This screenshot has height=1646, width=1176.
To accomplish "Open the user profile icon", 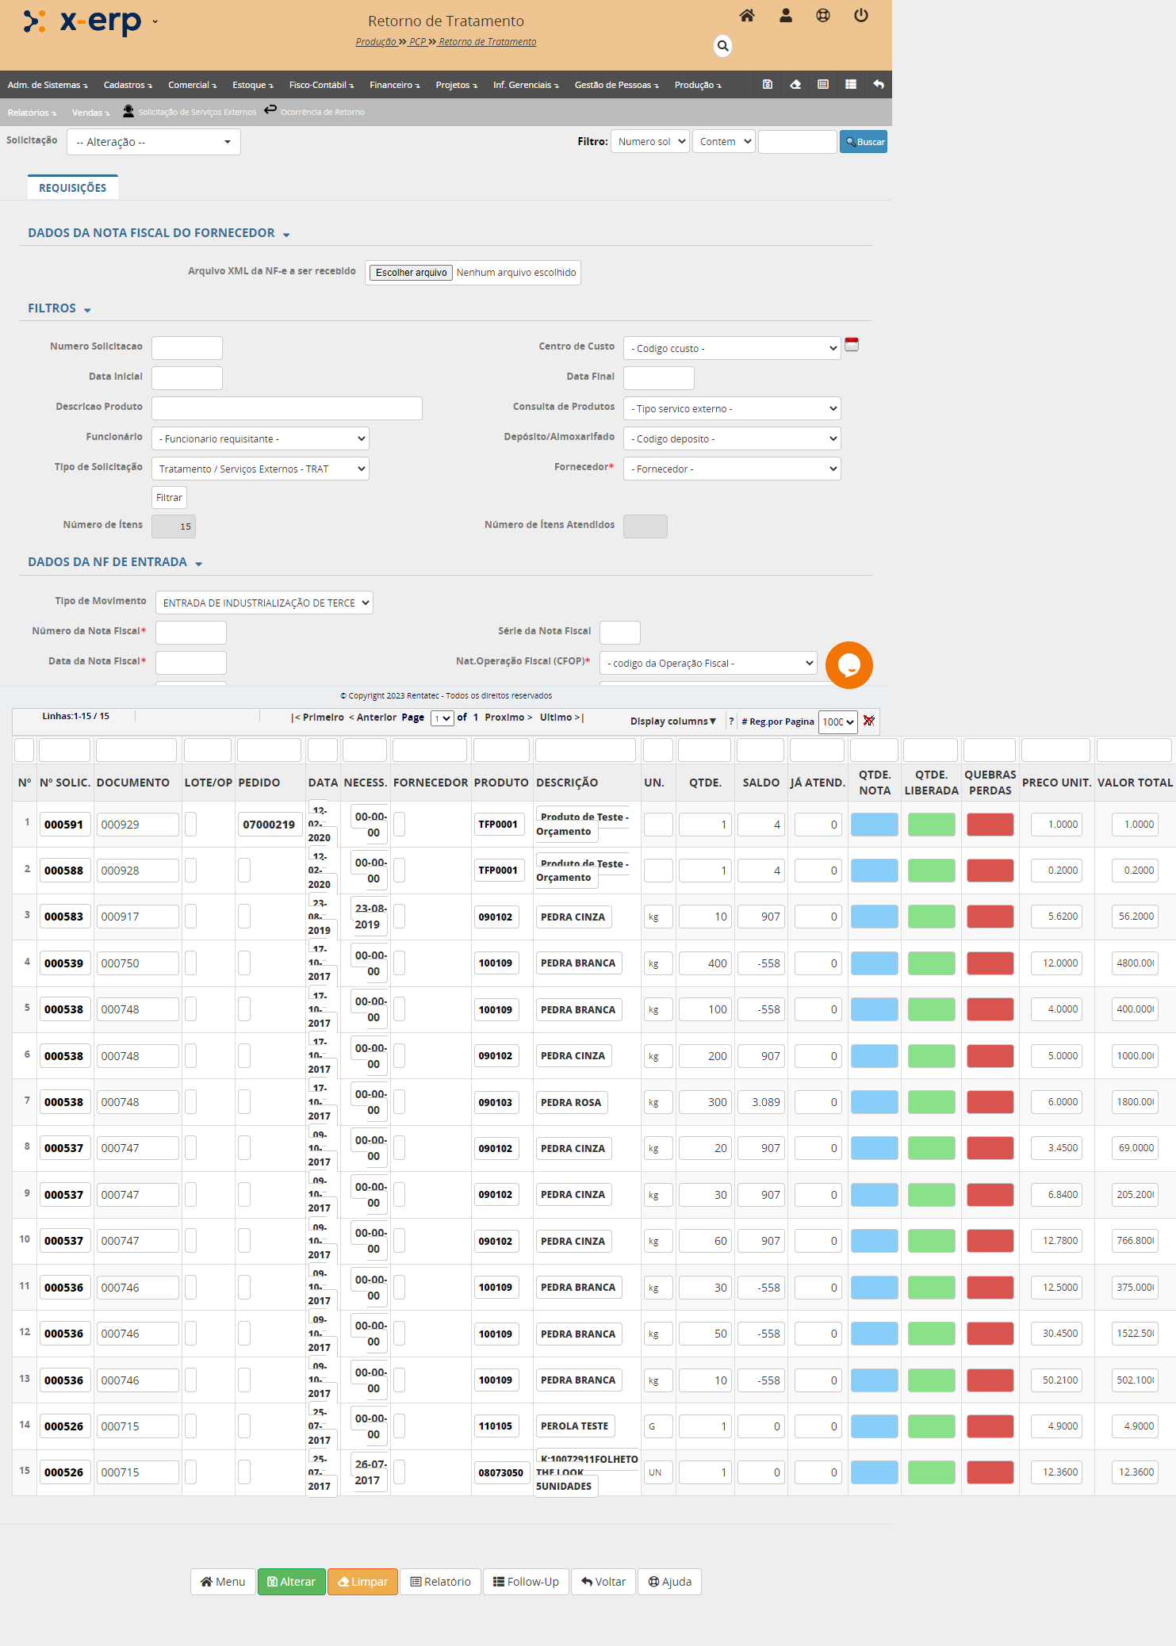I will [785, 16].
